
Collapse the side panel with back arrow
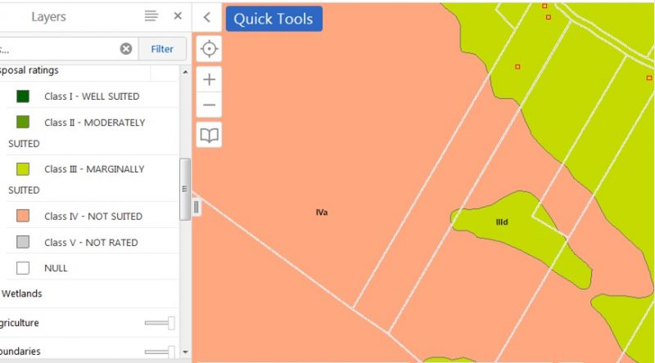pos(207,17)
